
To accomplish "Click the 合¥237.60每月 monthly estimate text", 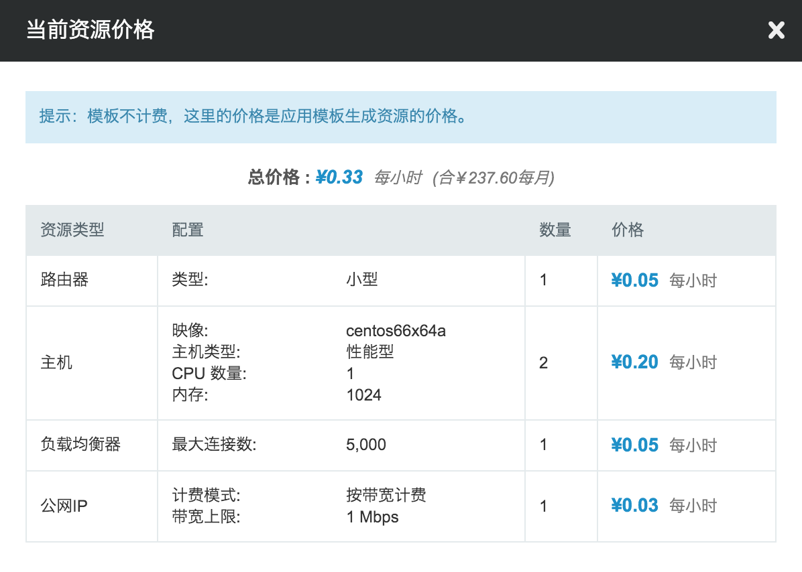I will click(494, 177).
